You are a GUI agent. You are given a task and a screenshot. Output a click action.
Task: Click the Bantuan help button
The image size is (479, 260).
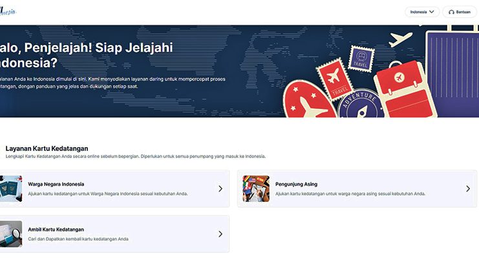pyautogui.click(x=460, y=12)
